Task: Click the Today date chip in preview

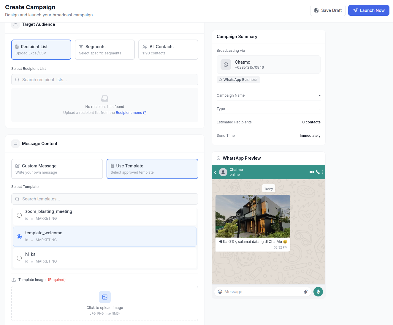Action: (x=269, y=189)
